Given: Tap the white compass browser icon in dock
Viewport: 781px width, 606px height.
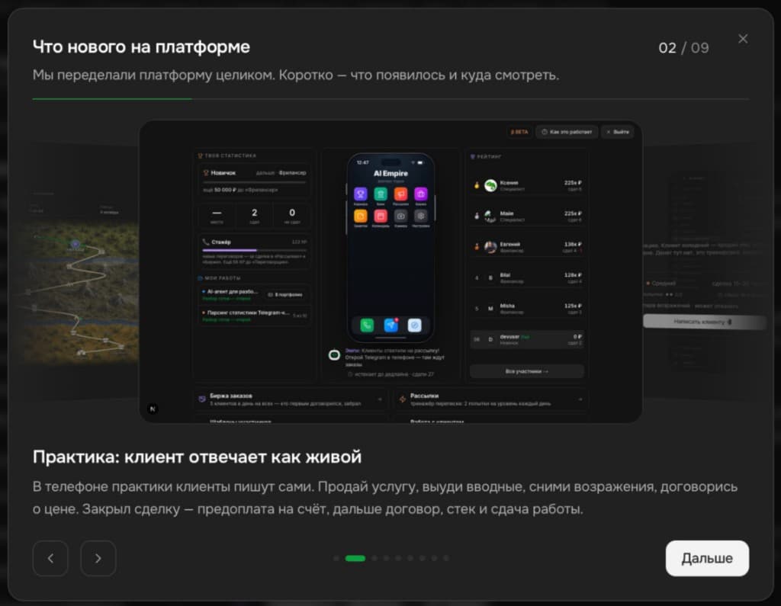Looking at the screenshot, I should click(x=414, y=325).
